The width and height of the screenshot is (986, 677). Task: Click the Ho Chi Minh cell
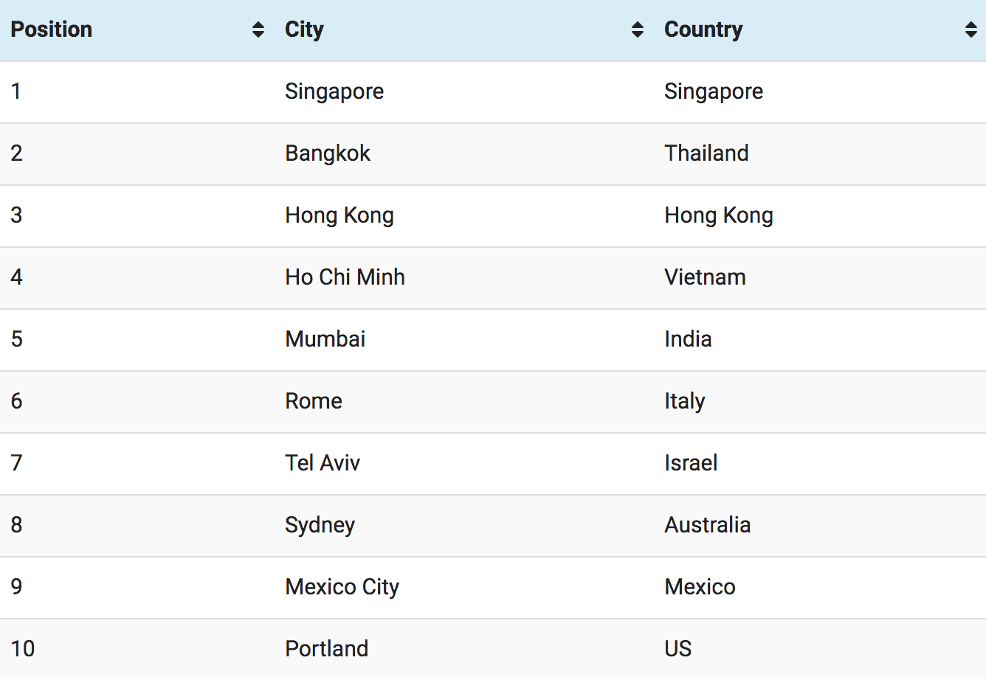(464, 278)
